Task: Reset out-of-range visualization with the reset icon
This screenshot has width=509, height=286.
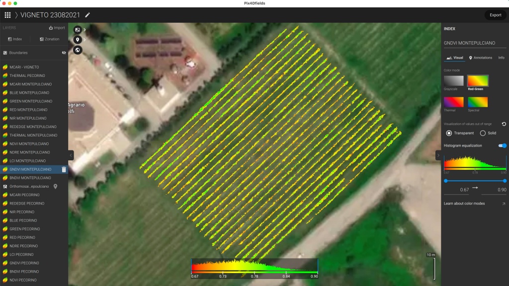Action: coord(504,124)
